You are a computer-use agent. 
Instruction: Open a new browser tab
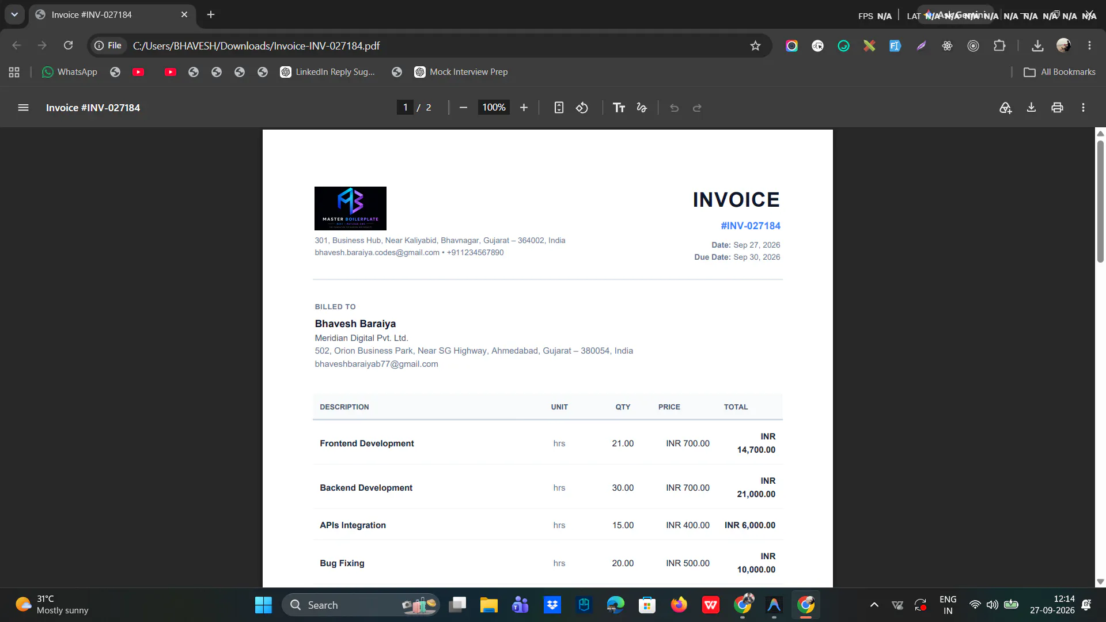(x=211, y=14)
